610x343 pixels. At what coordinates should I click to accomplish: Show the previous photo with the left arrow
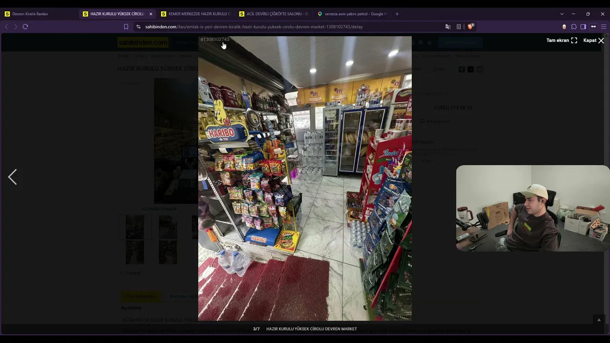click(12, 177)
